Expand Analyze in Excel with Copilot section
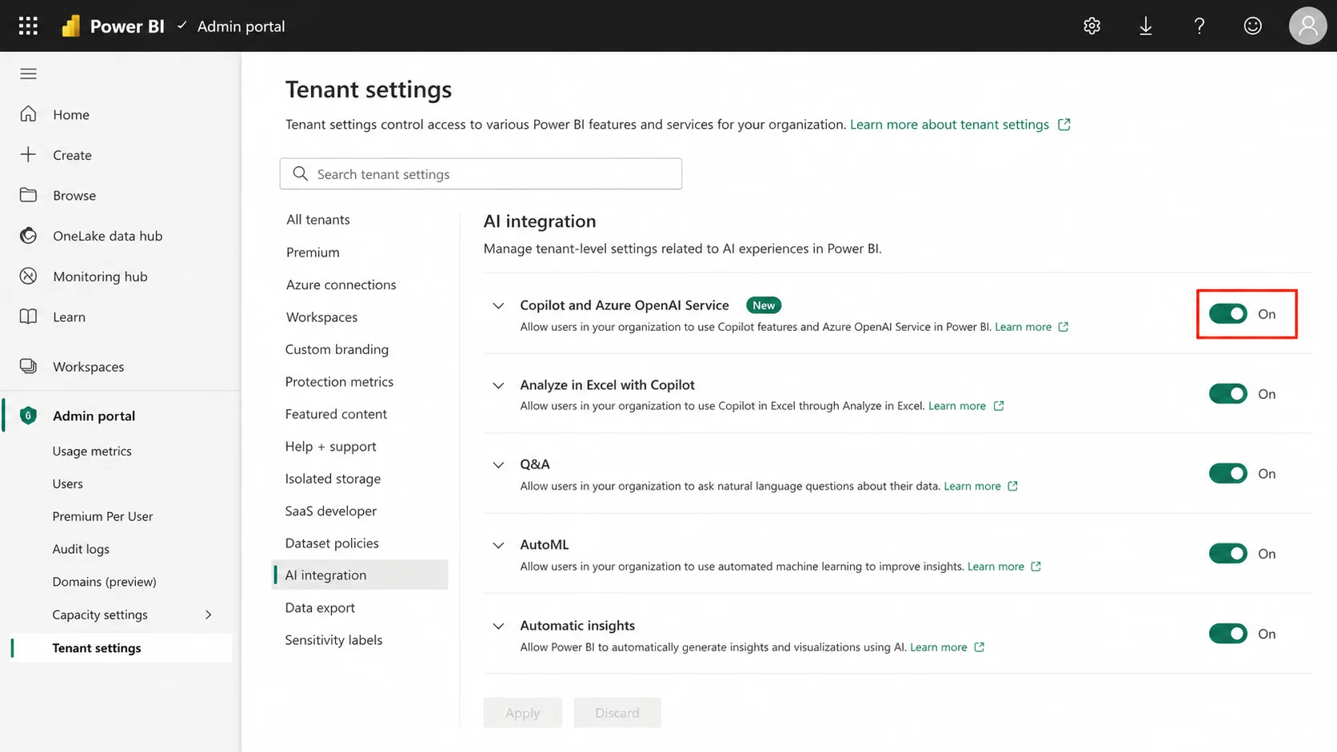 coord(498,385)
